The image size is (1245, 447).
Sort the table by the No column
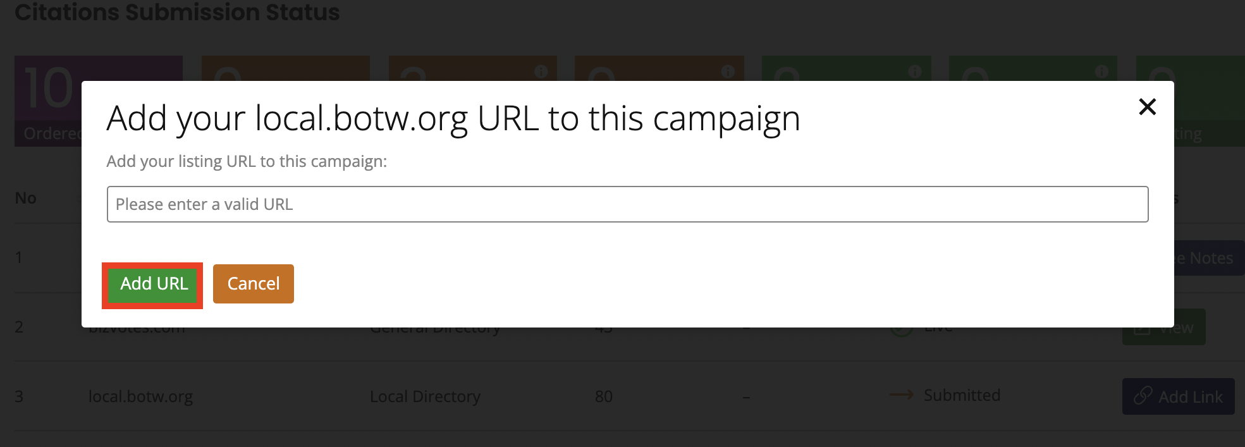point(25,198)
